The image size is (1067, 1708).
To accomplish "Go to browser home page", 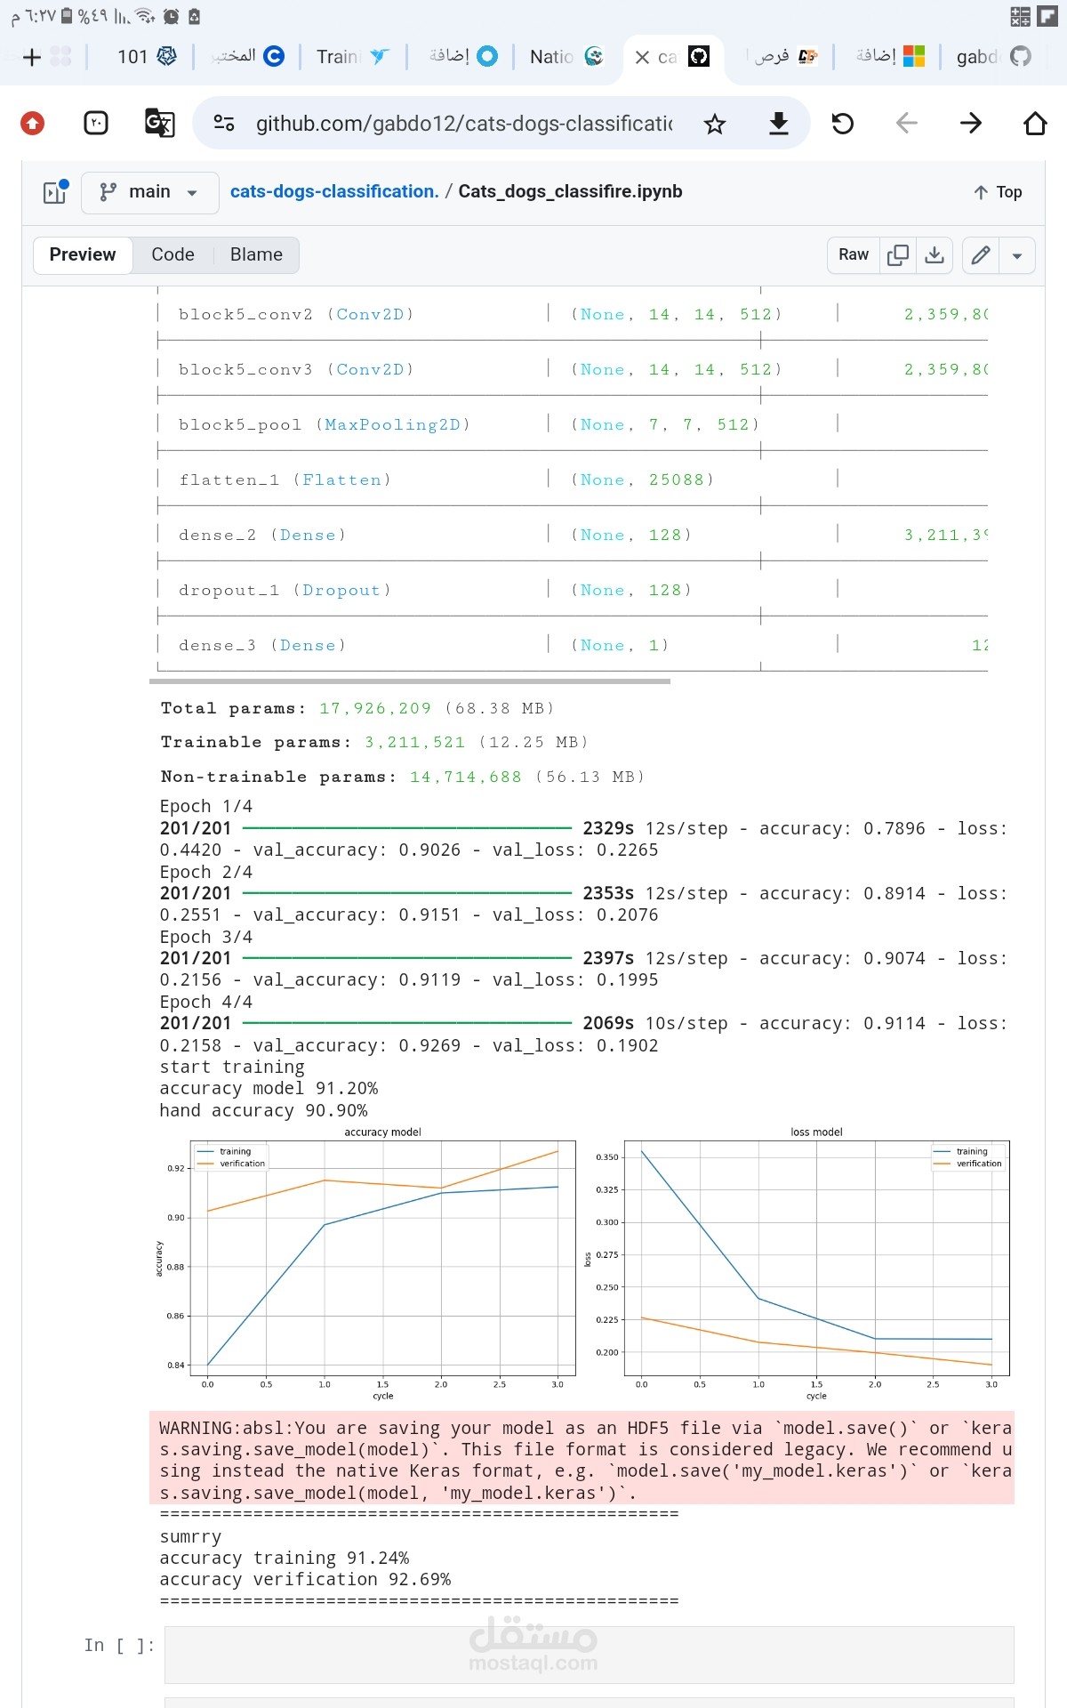I will [1035, 123].
